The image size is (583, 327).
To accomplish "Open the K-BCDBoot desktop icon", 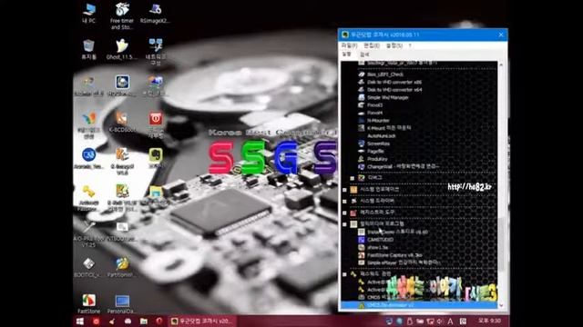I will click(x=121, y=122).
